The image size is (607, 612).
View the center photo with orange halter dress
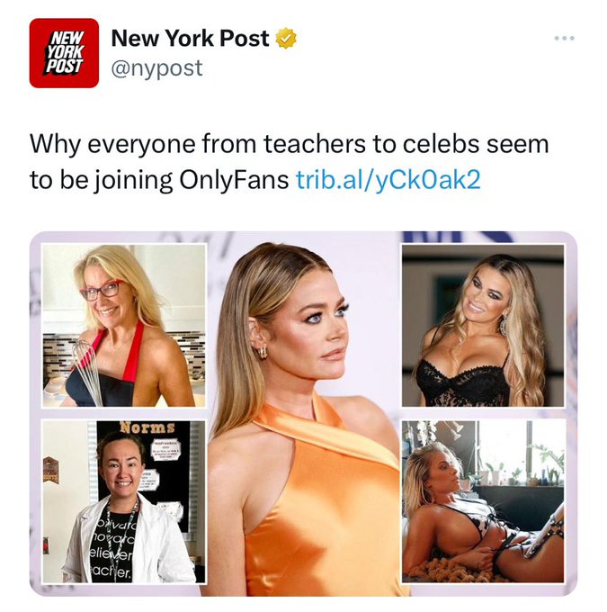tap(304, 414)
